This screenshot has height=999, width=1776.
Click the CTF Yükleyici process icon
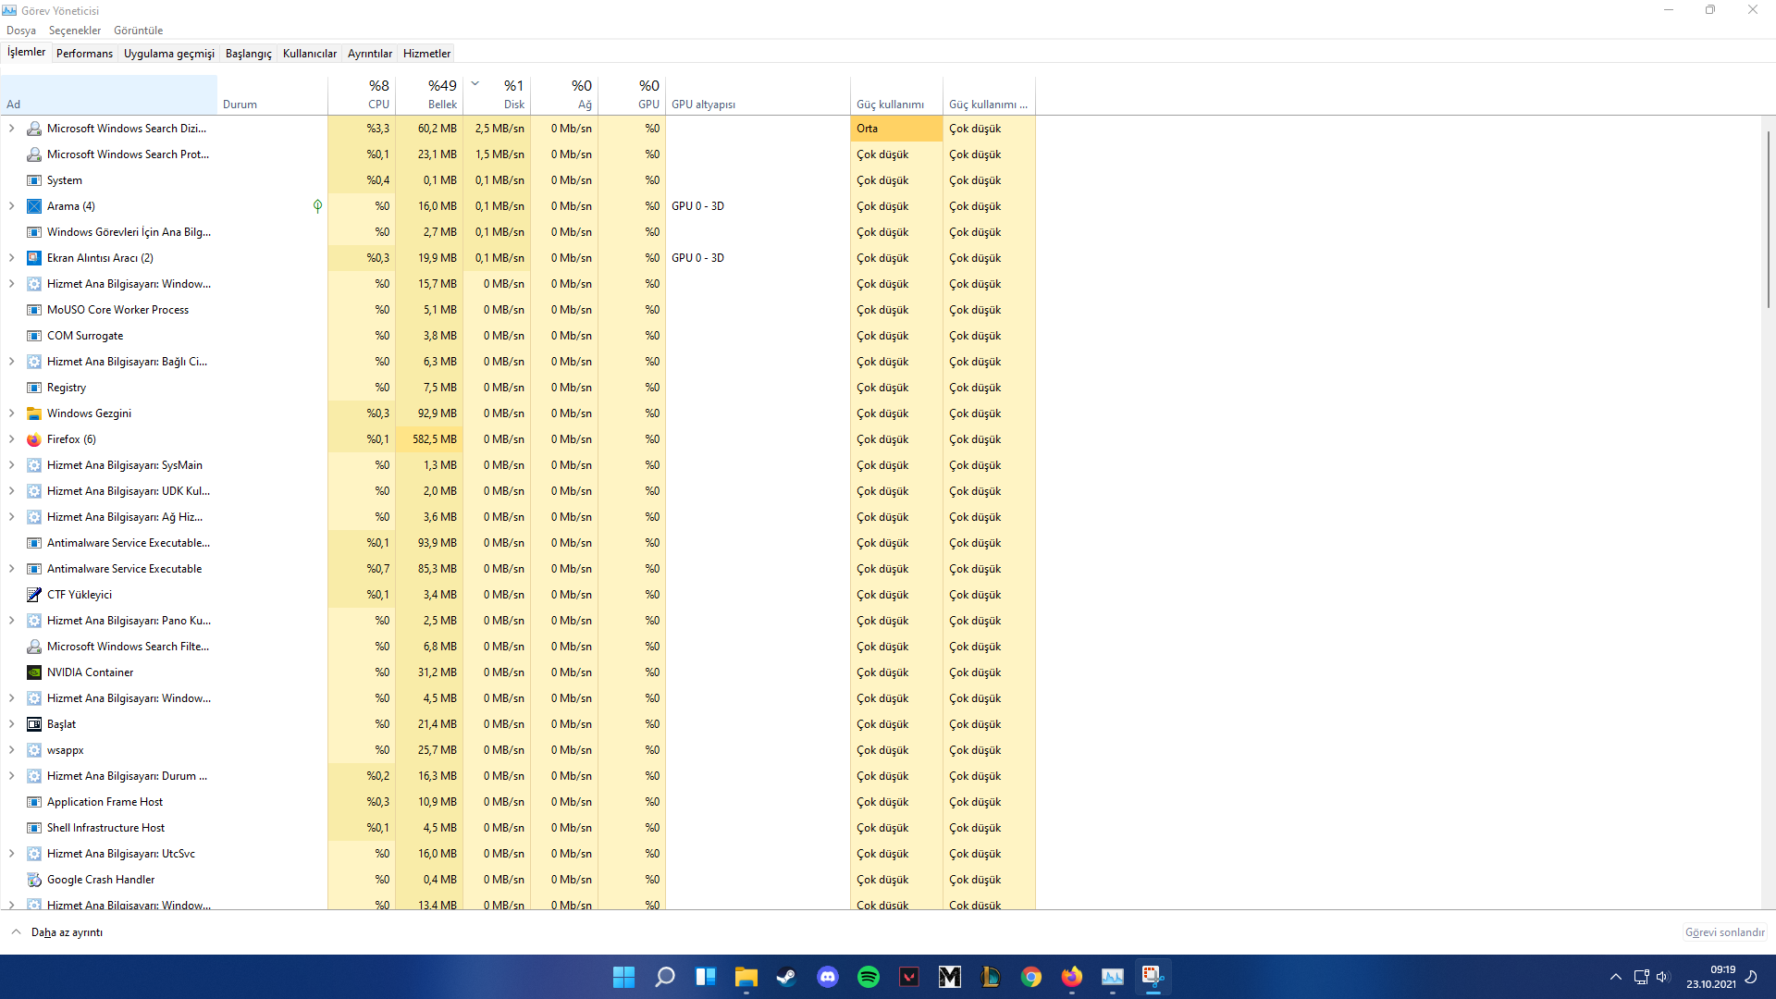click(x=34, y=595)
